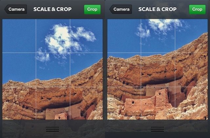Tap the brick tower ruin in right photo
This screenshot has width=210, height=138.
162,97
